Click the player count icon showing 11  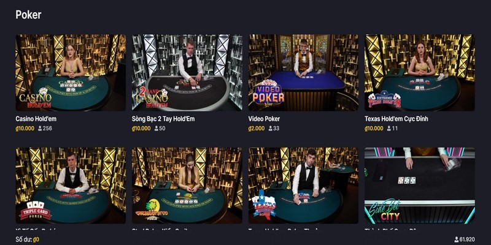click(389, 129)
